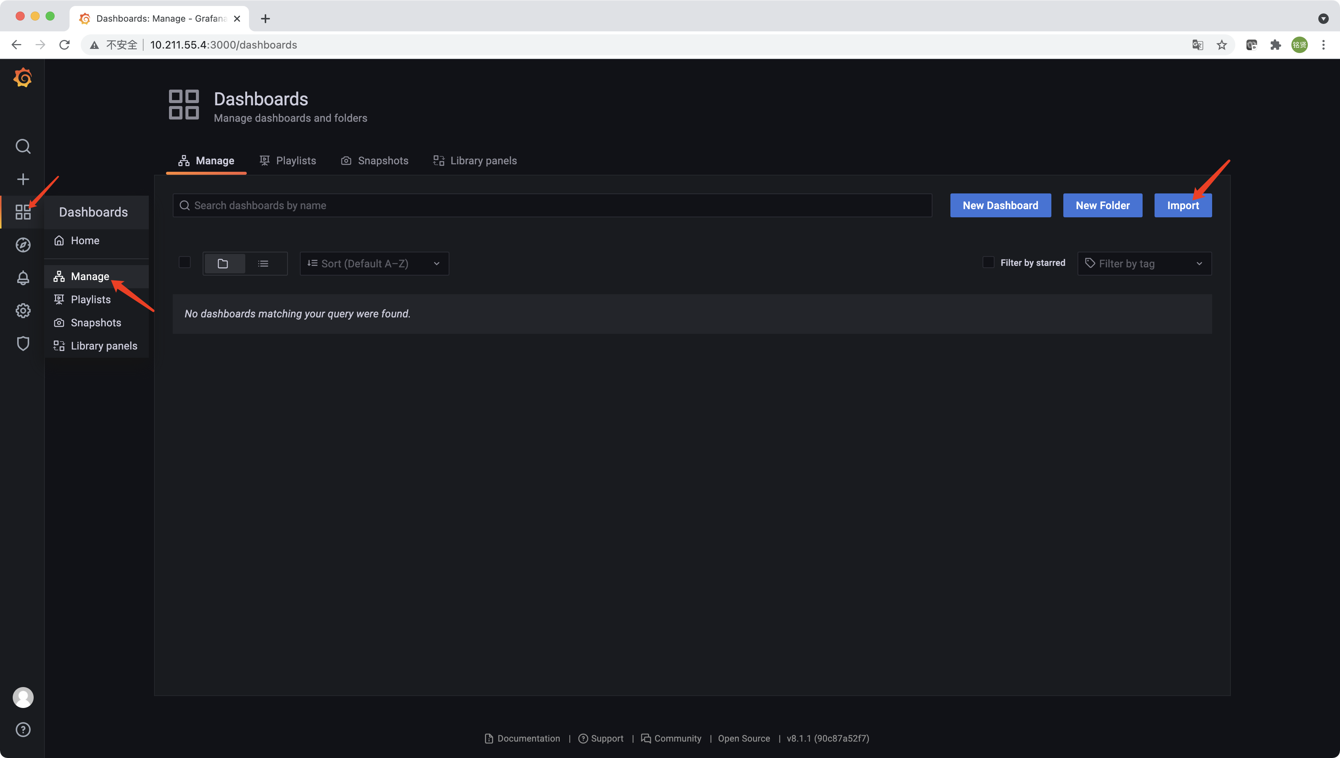Enable the Filter by starred checkbox
This screenshot has height=758, width=1340.
[988, 262]
